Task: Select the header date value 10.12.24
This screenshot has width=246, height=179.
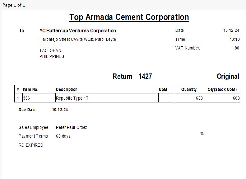Action: [x=231, y=31]
